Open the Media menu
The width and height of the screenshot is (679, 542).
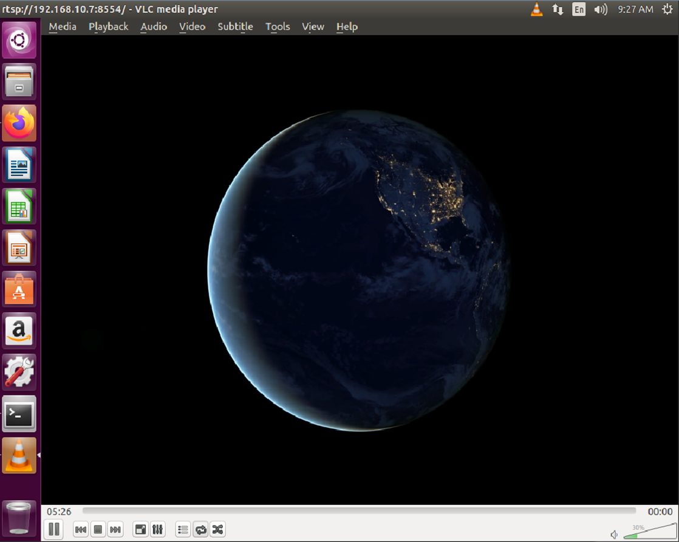(x=63, y=26)
